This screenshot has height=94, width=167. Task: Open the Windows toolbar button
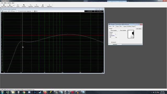pos(24,6)
